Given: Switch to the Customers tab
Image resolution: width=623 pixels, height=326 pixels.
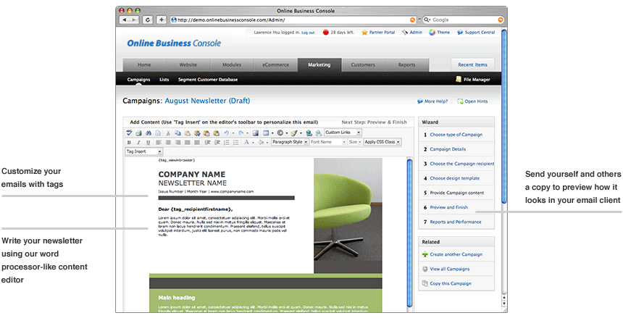Looking at the screenshot, I should (363, 64).
